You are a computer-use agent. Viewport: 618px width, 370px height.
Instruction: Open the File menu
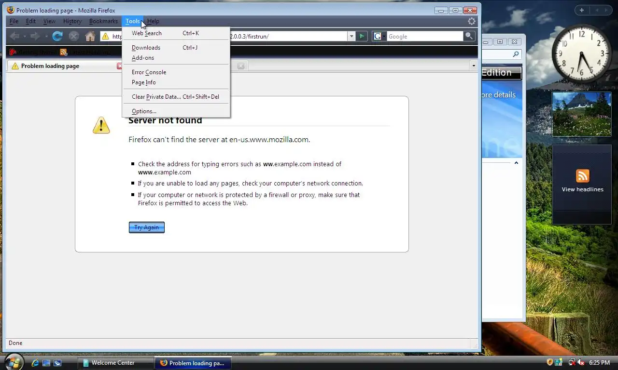pos(14,21)
